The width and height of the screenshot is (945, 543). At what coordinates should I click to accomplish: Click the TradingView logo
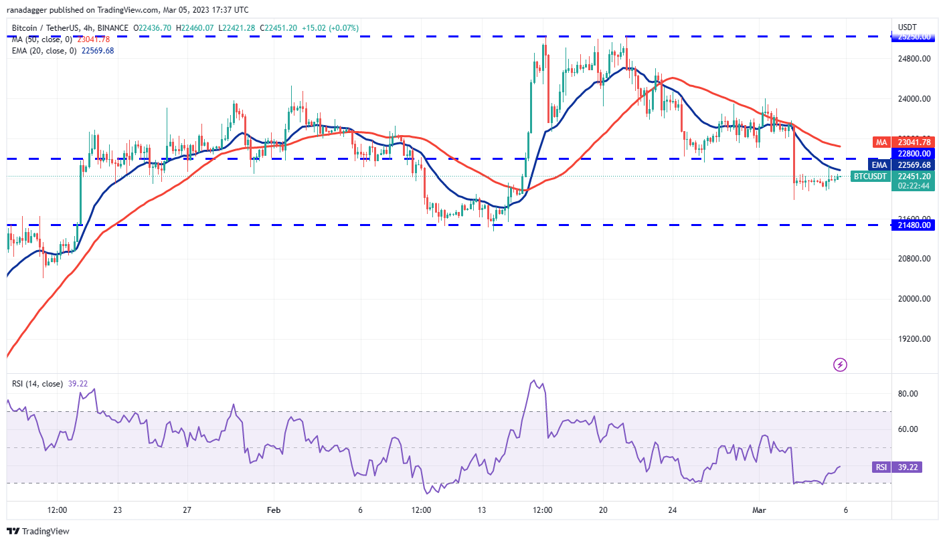(38, 531)
